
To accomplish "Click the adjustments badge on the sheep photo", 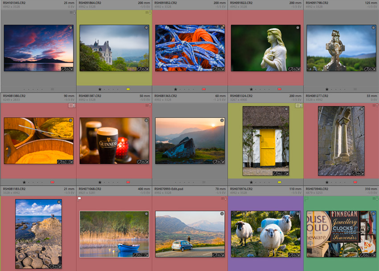I will click(x=298, y=255).
